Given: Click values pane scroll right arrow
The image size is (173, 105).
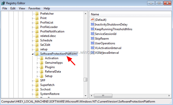Looking at the screenshot, I should pyautogui.click(x=169, y=96).
